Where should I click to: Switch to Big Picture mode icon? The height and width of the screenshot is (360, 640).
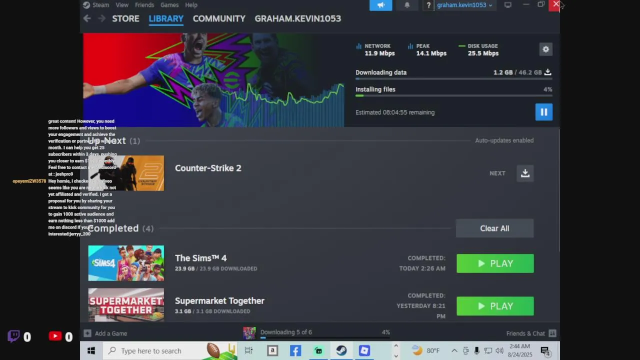click(x=507, y=5)
